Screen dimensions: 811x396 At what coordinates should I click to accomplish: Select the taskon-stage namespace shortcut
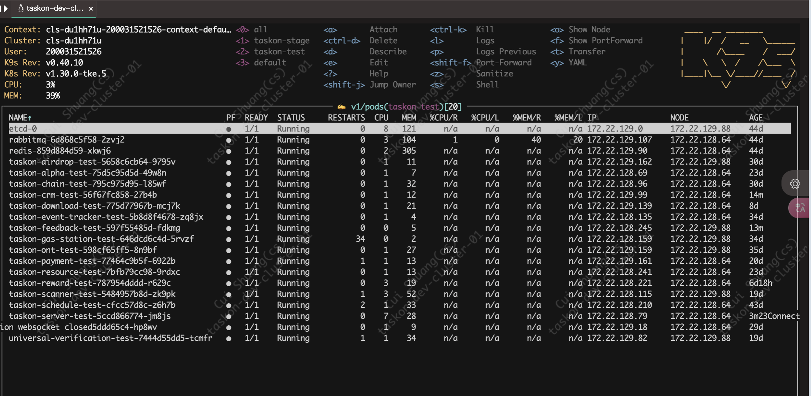click(281, 41)
